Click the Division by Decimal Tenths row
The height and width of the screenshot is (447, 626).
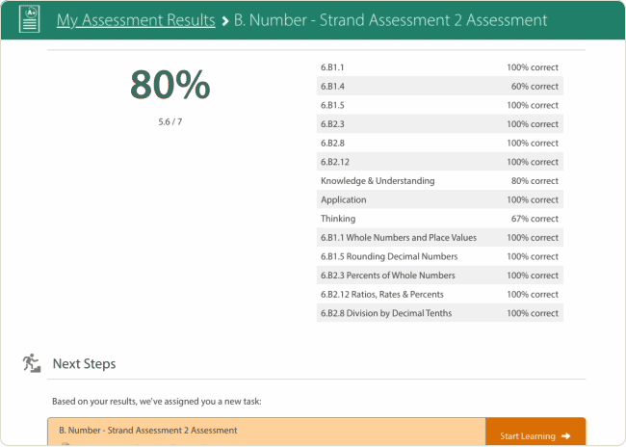coord(439,313)
